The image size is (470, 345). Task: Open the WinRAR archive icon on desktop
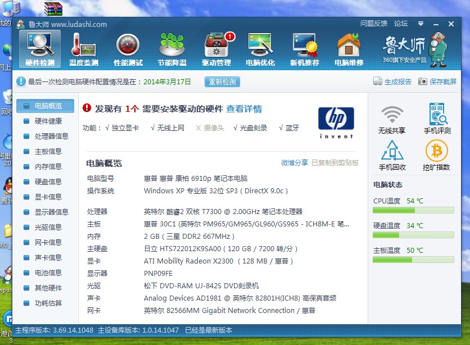53,8
